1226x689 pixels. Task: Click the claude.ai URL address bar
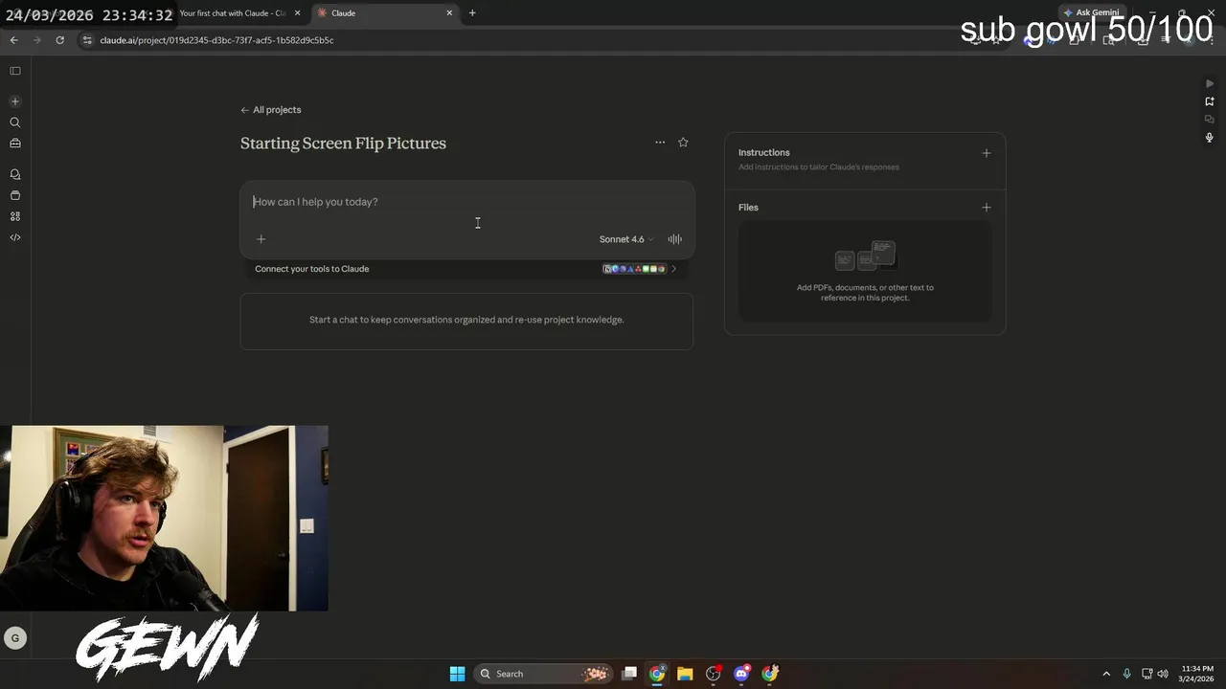[x=216, y=40]
